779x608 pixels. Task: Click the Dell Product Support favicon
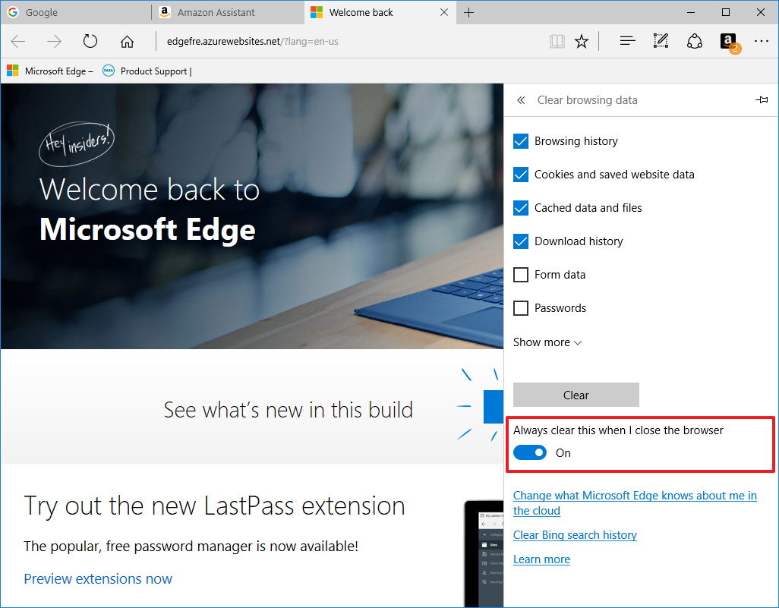coord(109,71)
